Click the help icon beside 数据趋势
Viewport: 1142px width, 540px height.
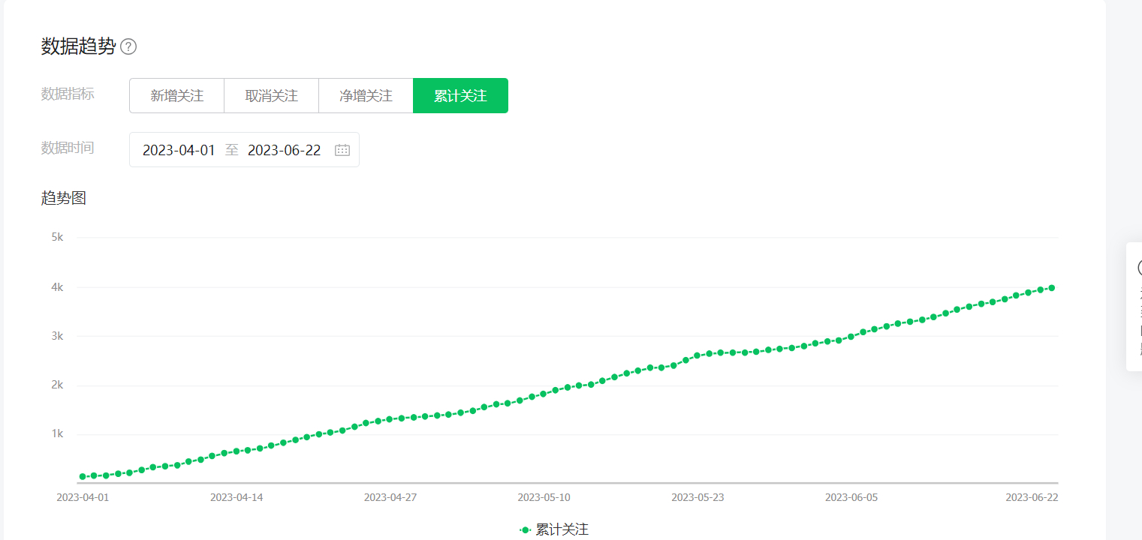tap(128, 47)
